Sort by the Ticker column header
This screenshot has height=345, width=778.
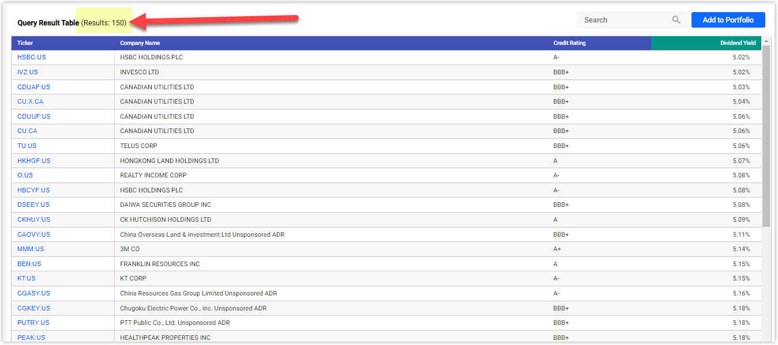(x=63, y=43)
